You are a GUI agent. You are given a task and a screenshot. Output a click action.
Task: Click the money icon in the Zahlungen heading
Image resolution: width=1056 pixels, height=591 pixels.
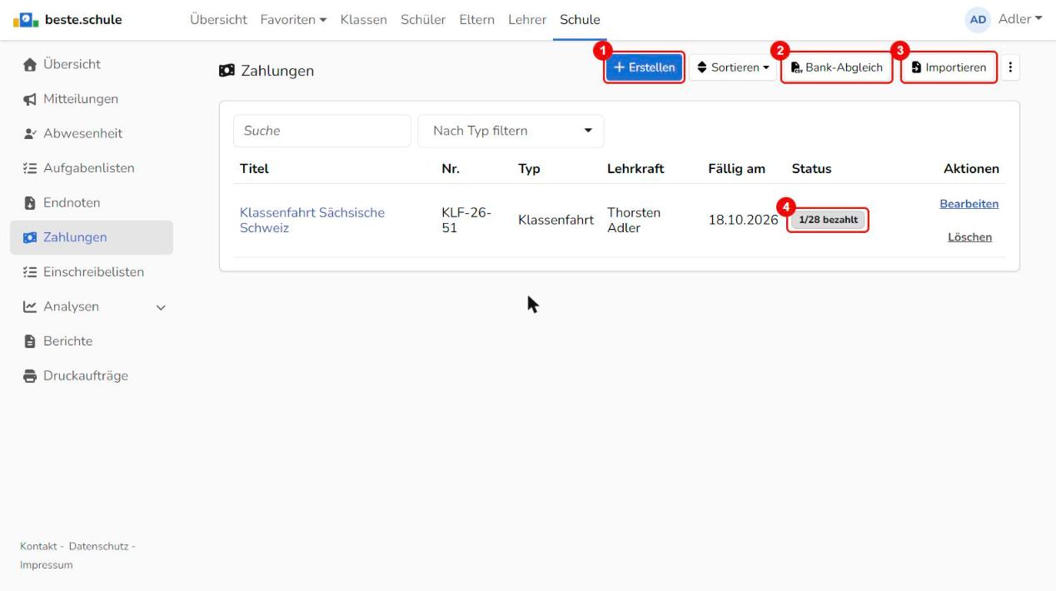226,71
